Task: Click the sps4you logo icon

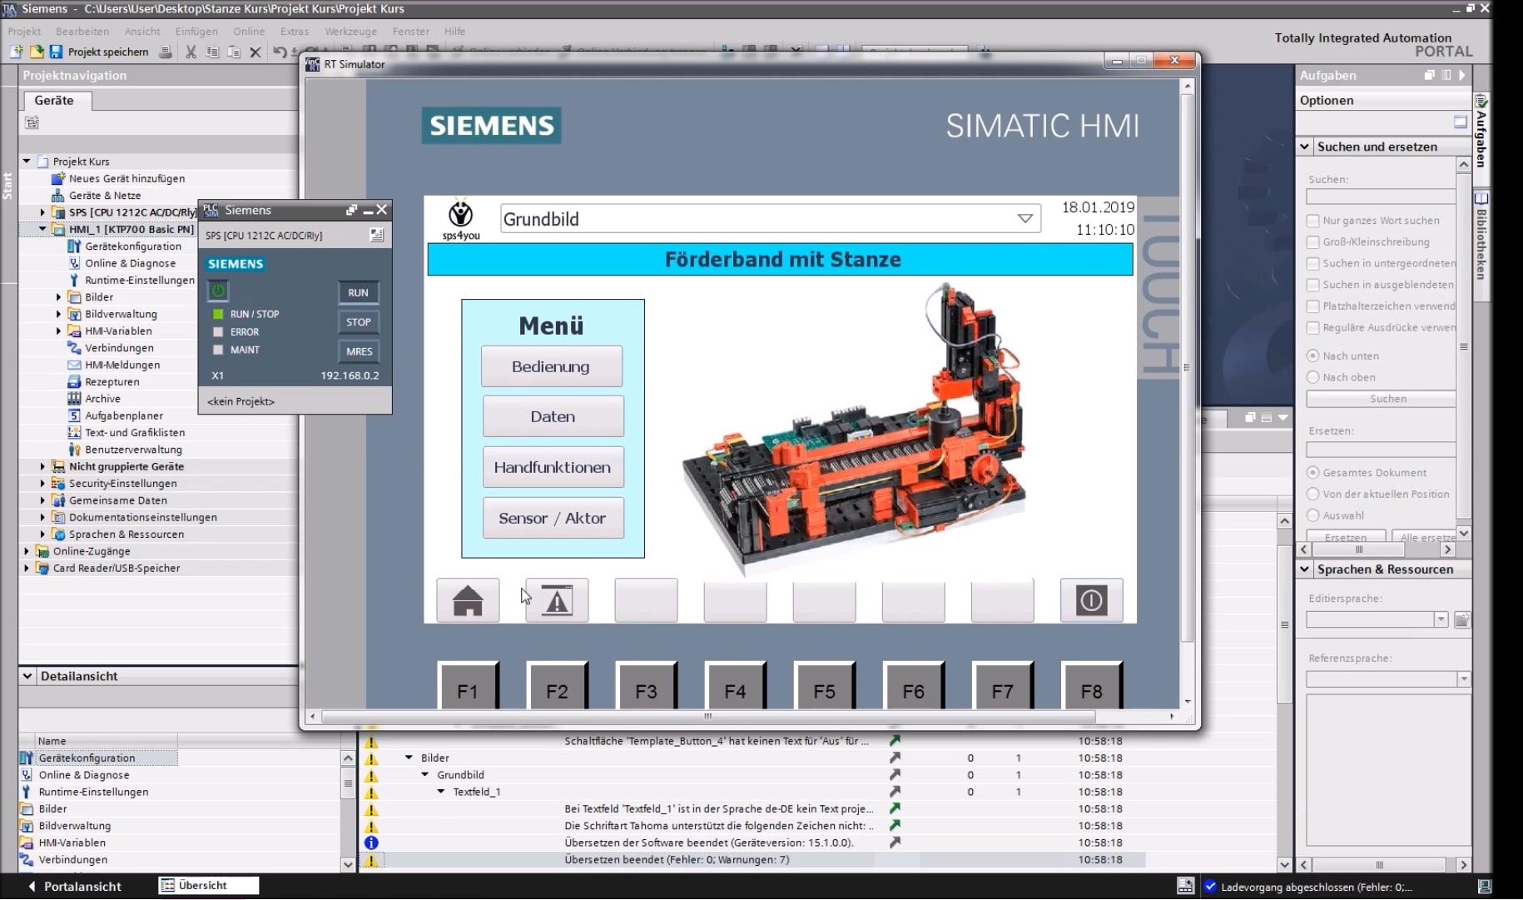Action: coord(460,218)
